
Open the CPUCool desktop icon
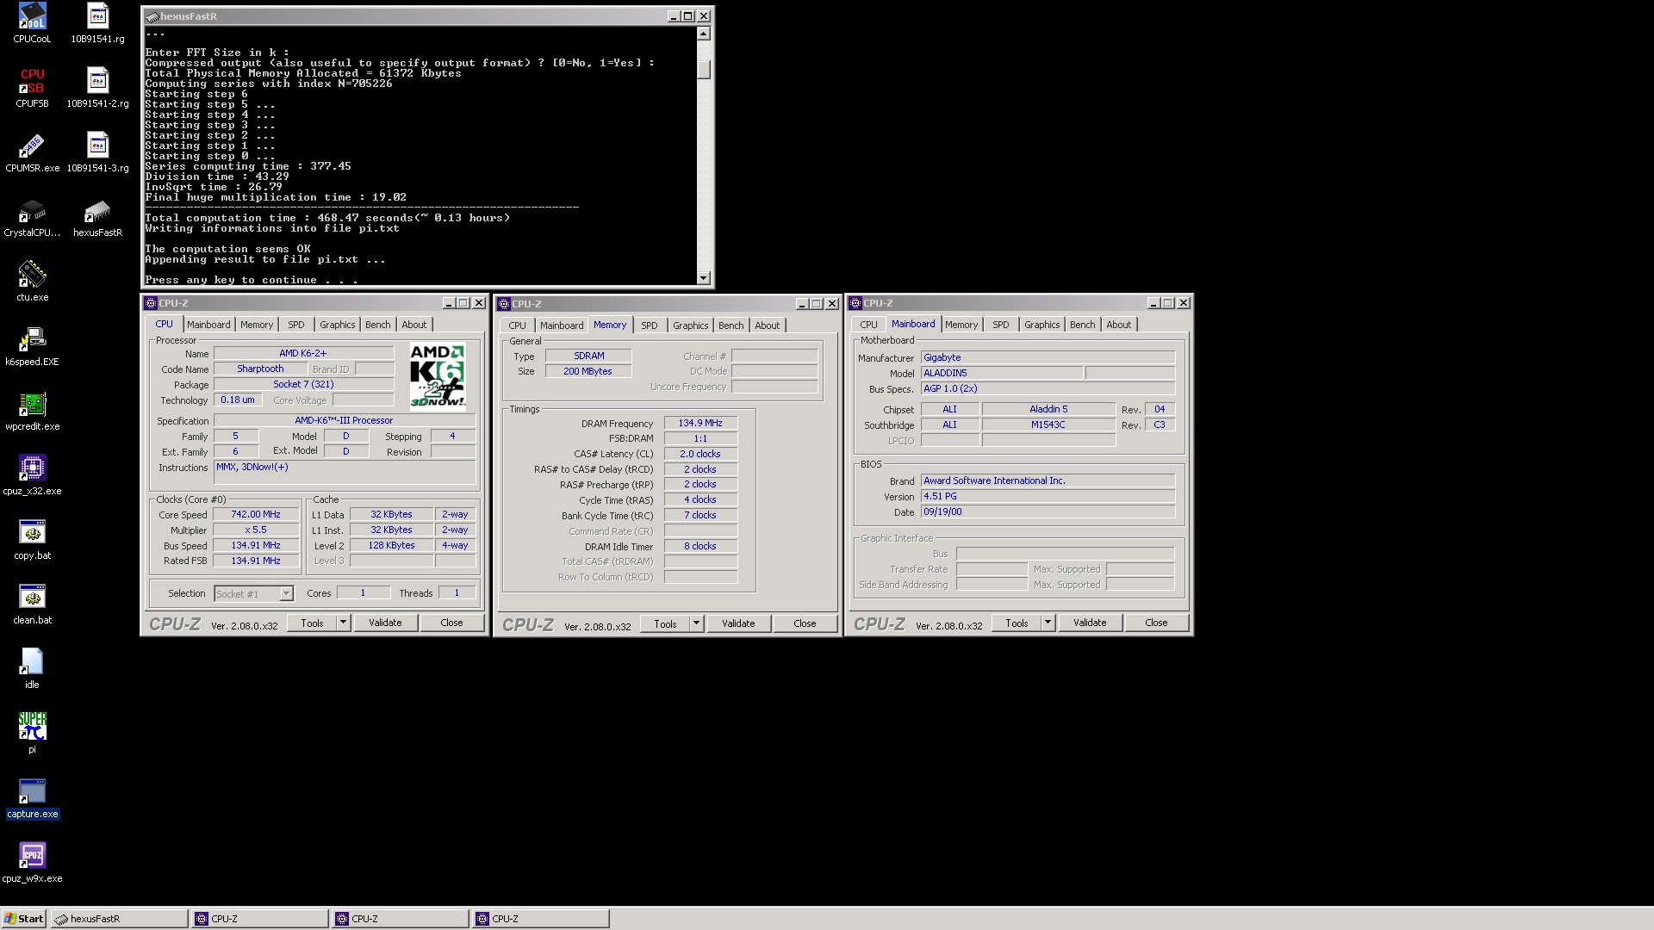click(x=32, y=16)
